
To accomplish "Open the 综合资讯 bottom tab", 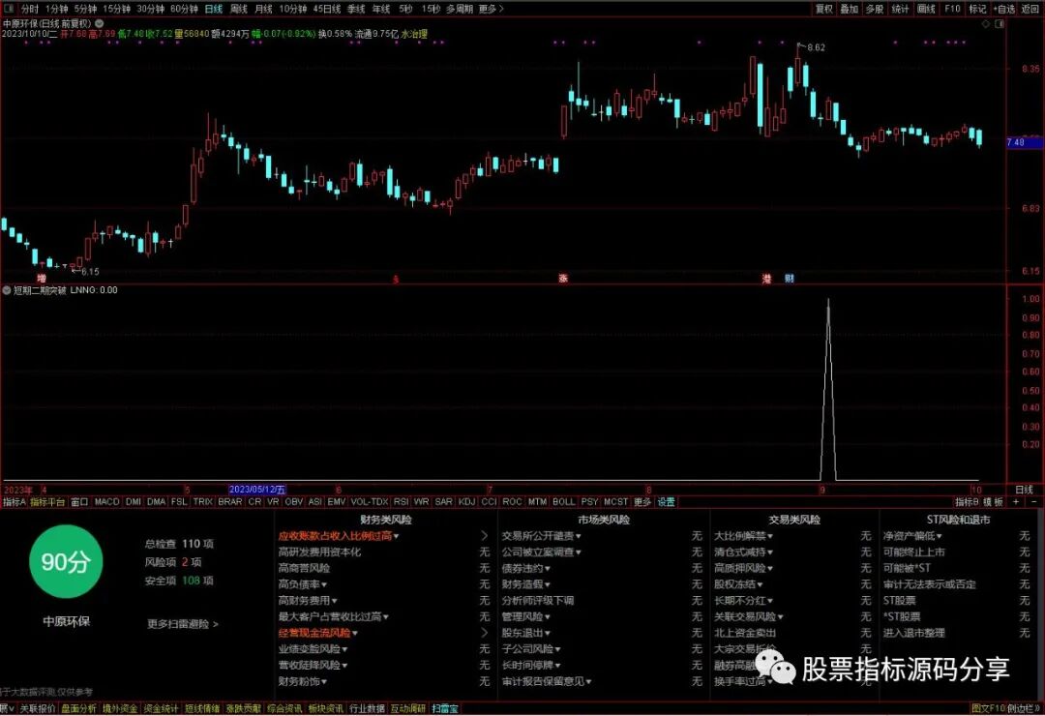I will point(284,708).
